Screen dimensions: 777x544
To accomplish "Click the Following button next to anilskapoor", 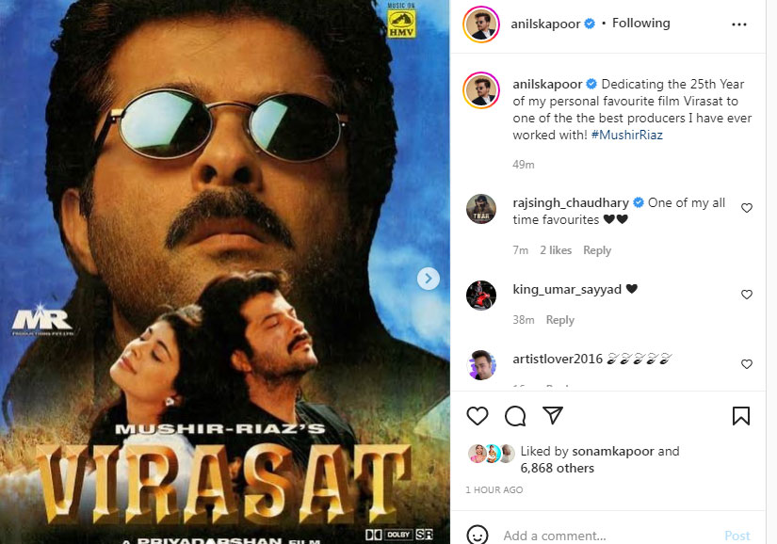I will click(x=640, y=24).
